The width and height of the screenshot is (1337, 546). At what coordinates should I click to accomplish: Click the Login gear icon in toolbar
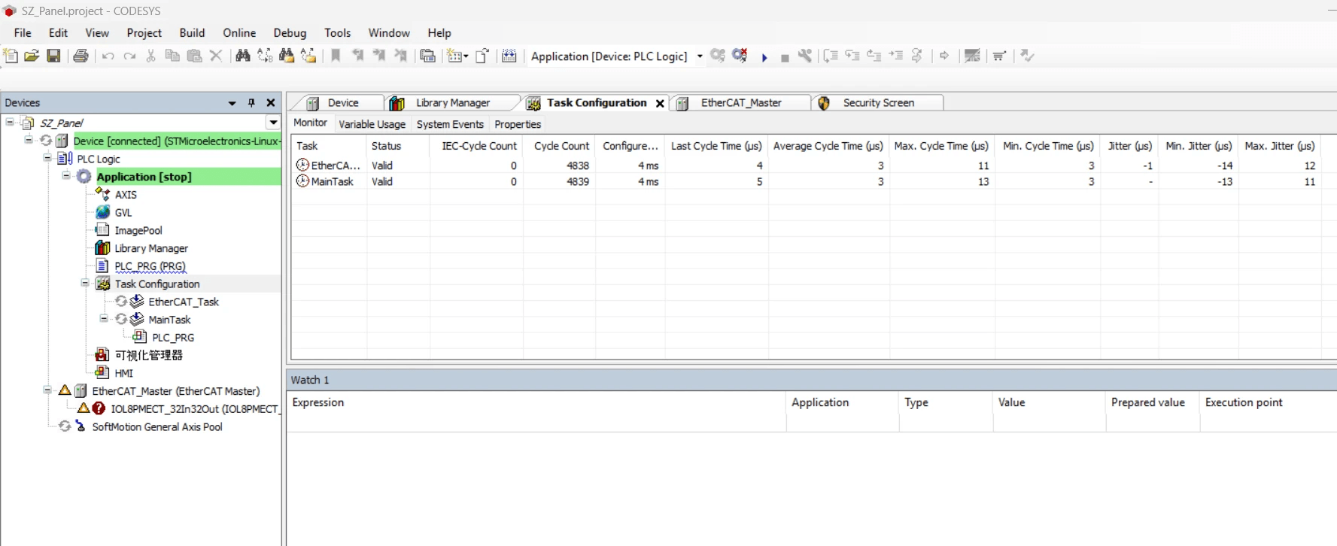[x=718, y=56]
